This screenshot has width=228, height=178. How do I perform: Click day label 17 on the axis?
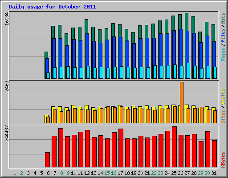point(120,173)
